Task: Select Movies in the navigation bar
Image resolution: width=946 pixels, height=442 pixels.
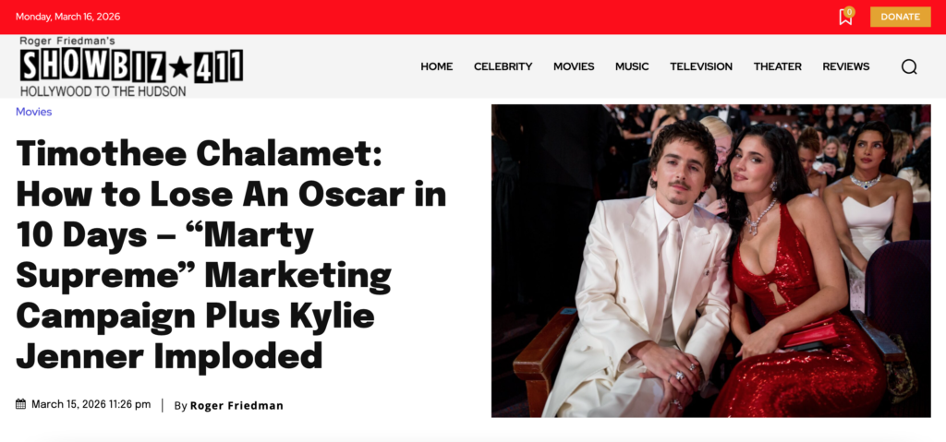Action: [574, 66]
